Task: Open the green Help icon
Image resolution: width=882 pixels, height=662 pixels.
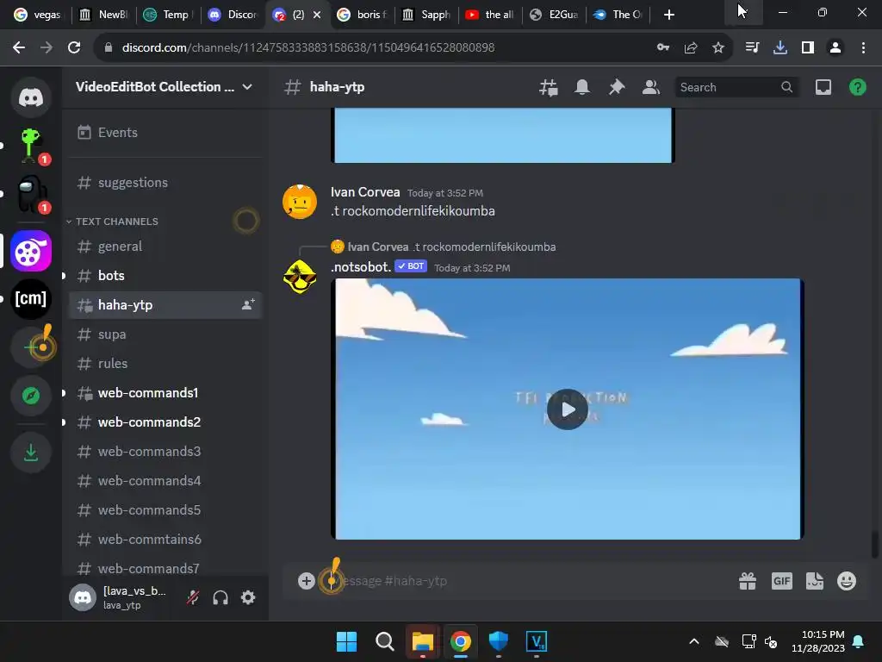Action: point(858,87)
